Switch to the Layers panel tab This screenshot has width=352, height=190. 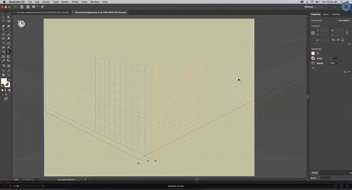(x=326, y=14)
